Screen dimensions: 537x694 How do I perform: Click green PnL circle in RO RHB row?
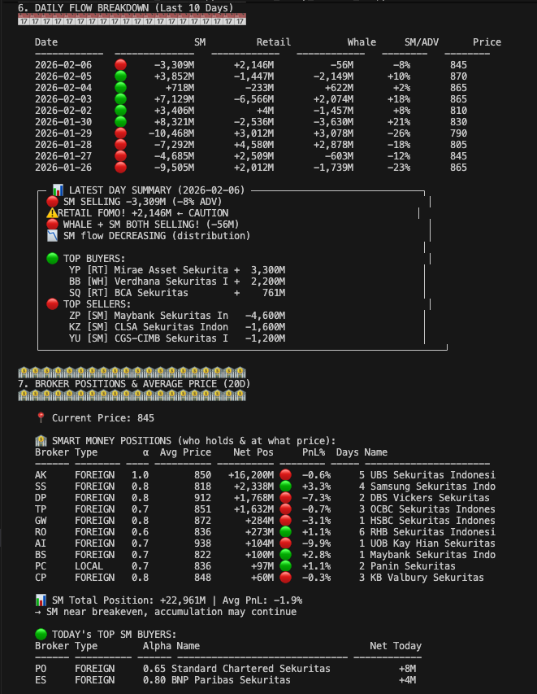285,532
